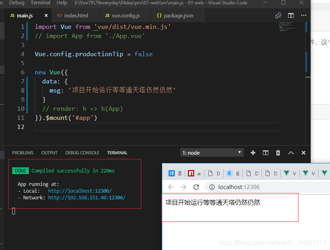Create a new terminal with the plus icon
This screenshot has width=330, height=250.
(x=253, y=153)
